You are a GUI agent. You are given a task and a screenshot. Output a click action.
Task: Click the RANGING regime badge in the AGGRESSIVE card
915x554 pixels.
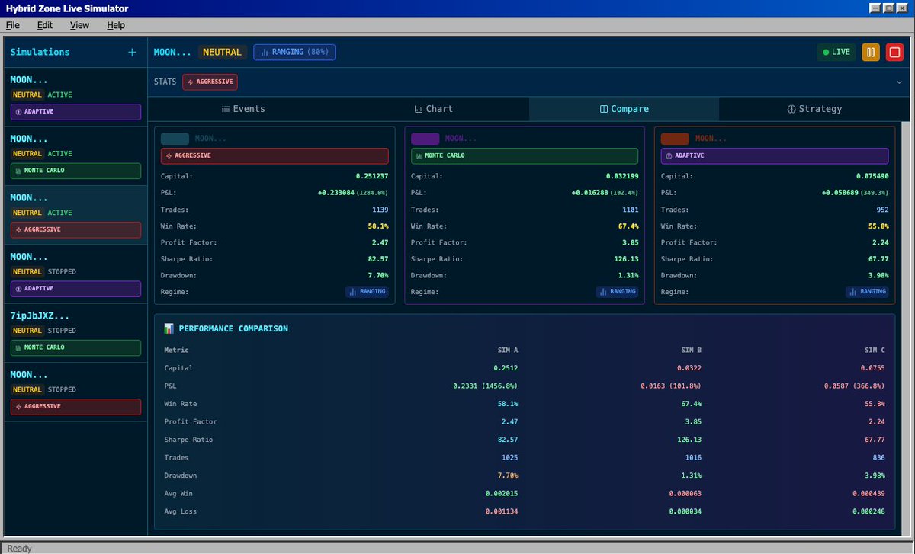pos(368,292)
